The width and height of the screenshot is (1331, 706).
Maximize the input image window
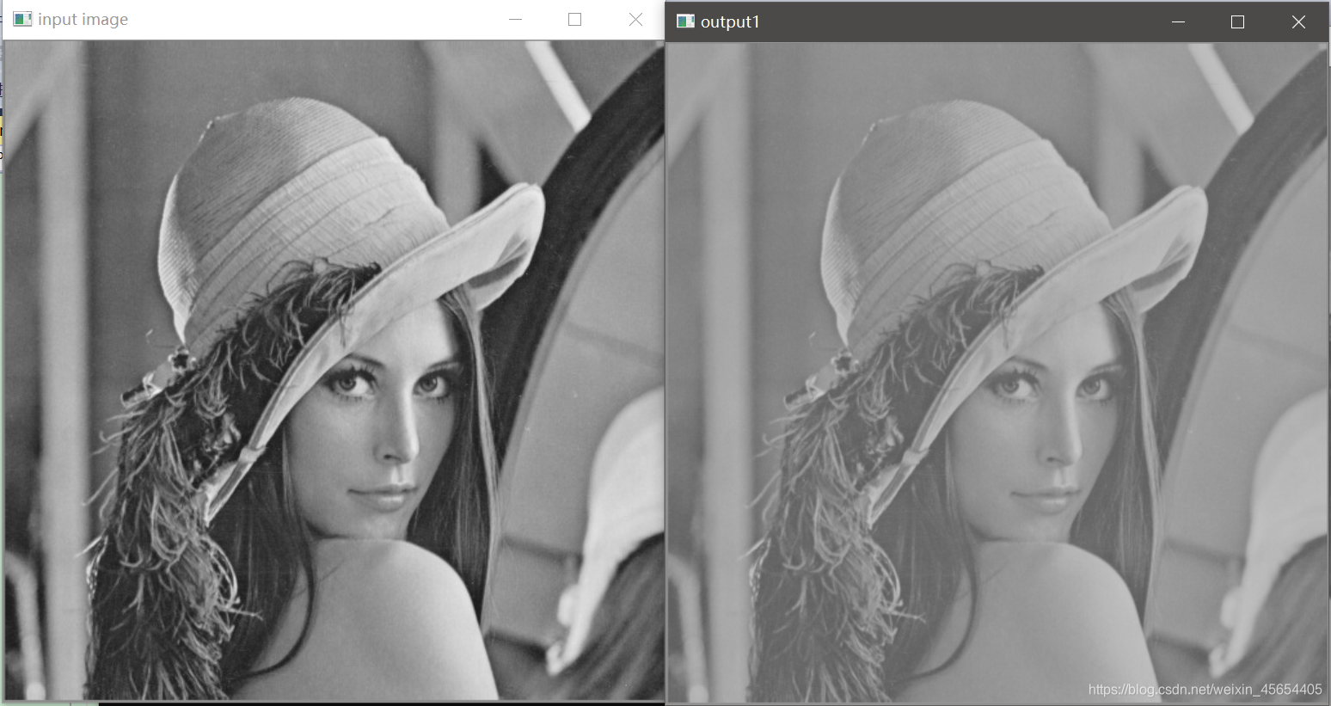[x=575, y=19]
